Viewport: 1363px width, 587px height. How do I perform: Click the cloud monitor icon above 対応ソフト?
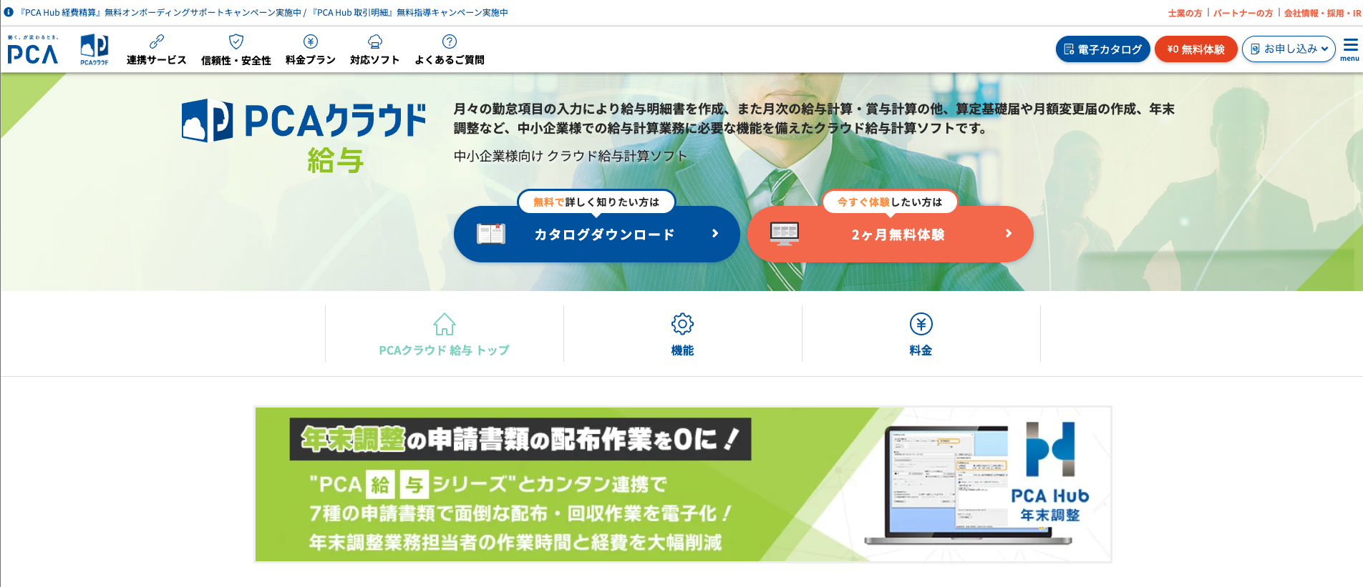pyautogui.click(x=375, y=41)
